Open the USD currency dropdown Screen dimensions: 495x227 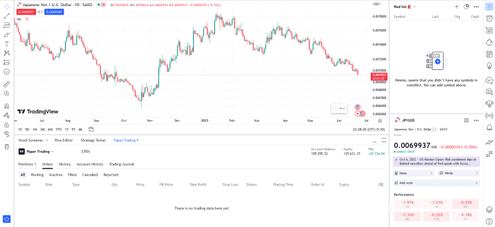click(x=377, y=4)
